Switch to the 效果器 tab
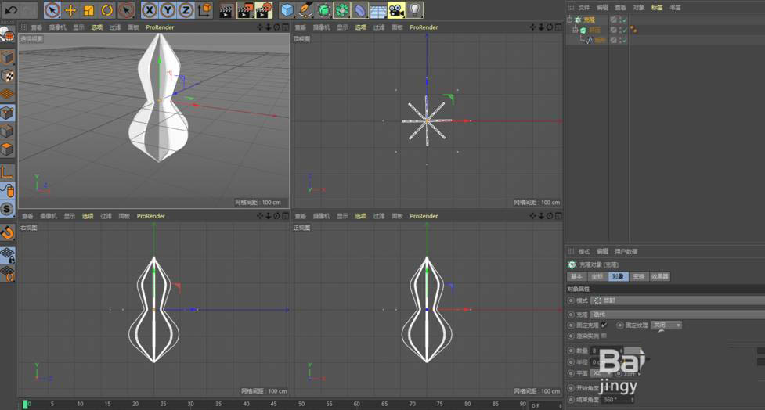765x410 pixels. [x=660, y=276]
